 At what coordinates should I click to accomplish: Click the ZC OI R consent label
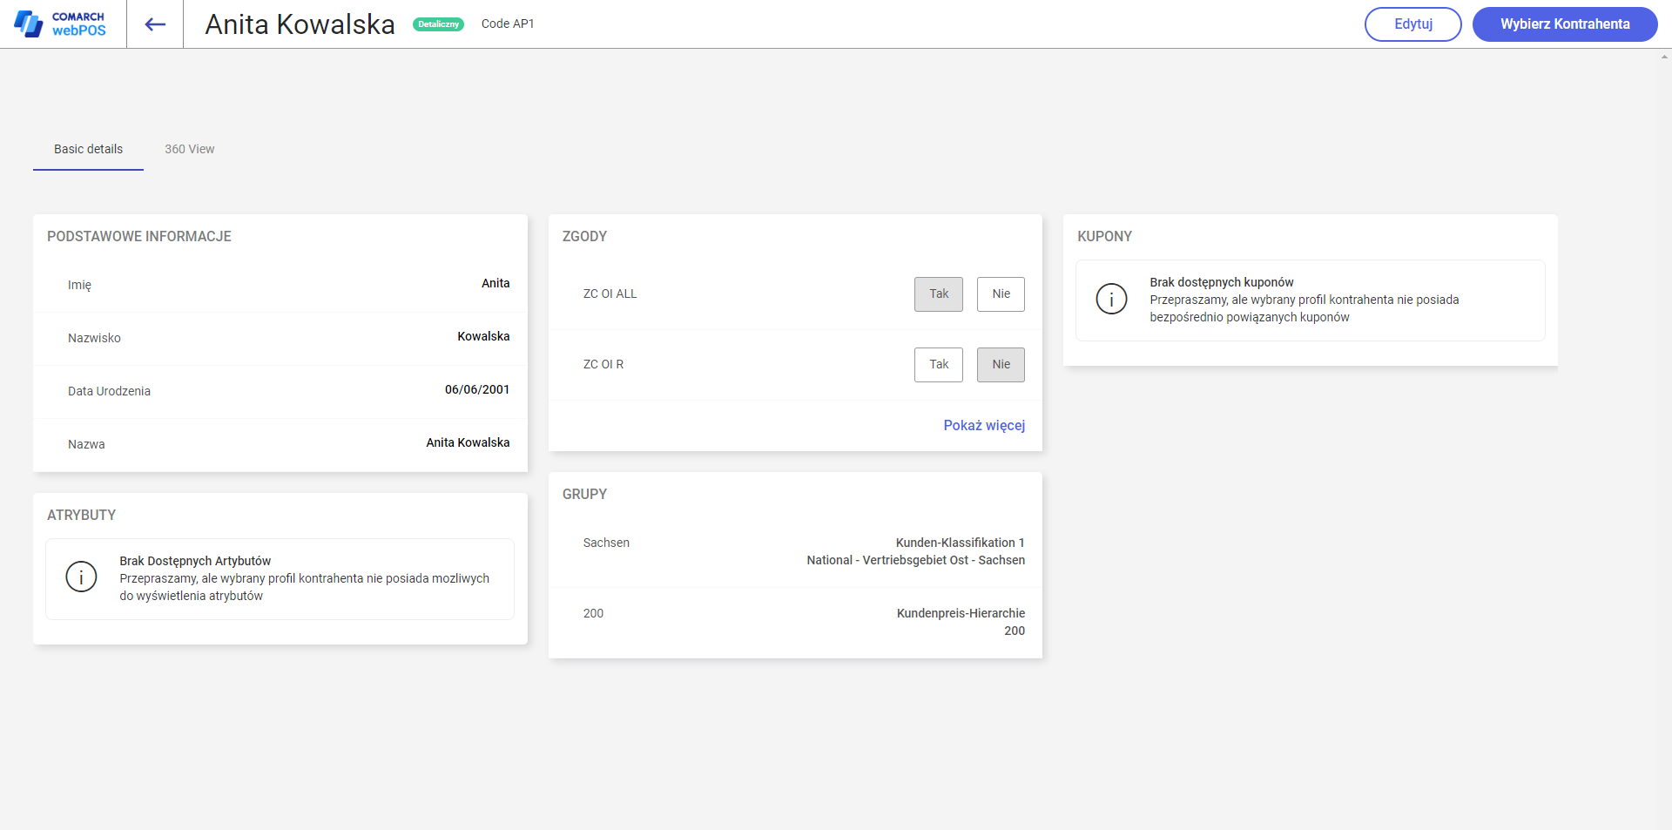[x=603, y=364]
